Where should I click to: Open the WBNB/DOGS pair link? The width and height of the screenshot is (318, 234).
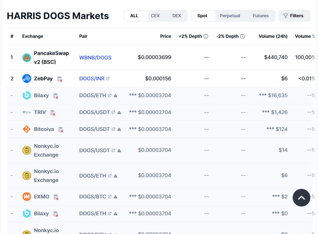[95, 58]
